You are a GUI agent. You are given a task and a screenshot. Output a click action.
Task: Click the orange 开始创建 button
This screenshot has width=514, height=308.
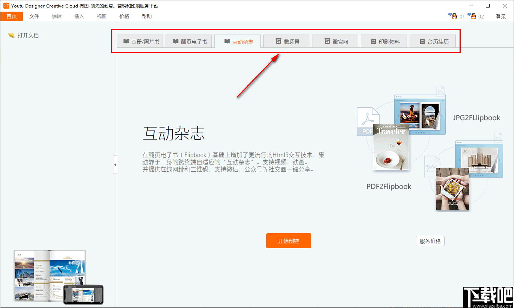(x=288, y=241)
